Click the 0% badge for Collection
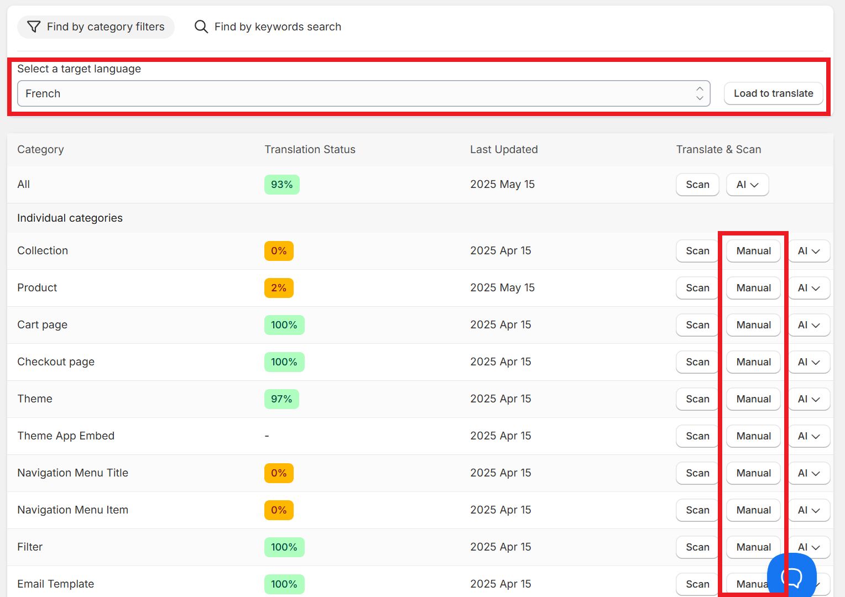 point(279,251)
